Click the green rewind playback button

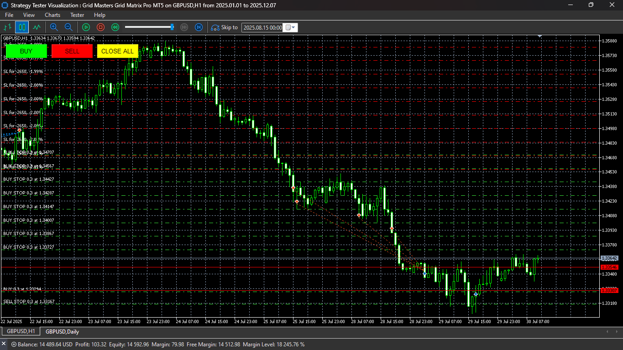coord(115,27)
